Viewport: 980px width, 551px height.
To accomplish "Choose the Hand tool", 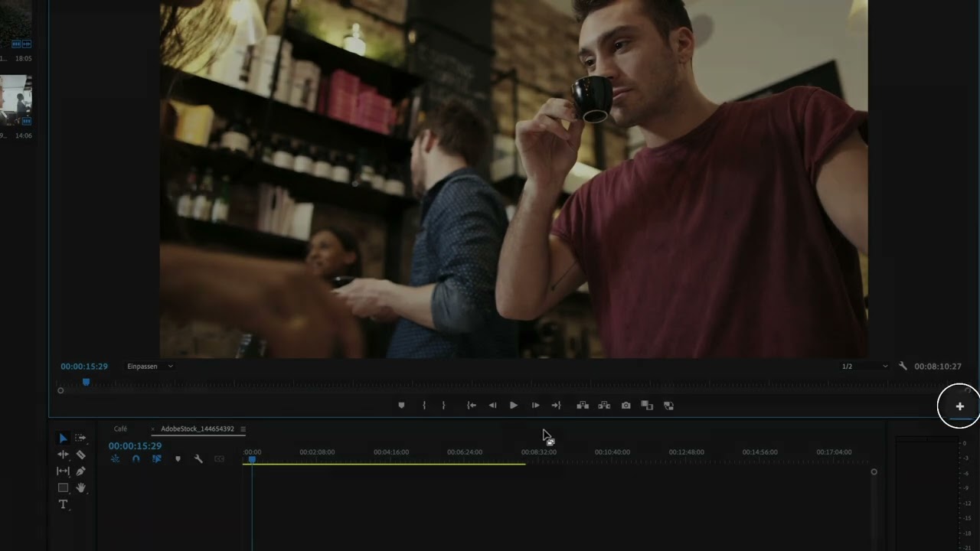I will click(80, 488).
